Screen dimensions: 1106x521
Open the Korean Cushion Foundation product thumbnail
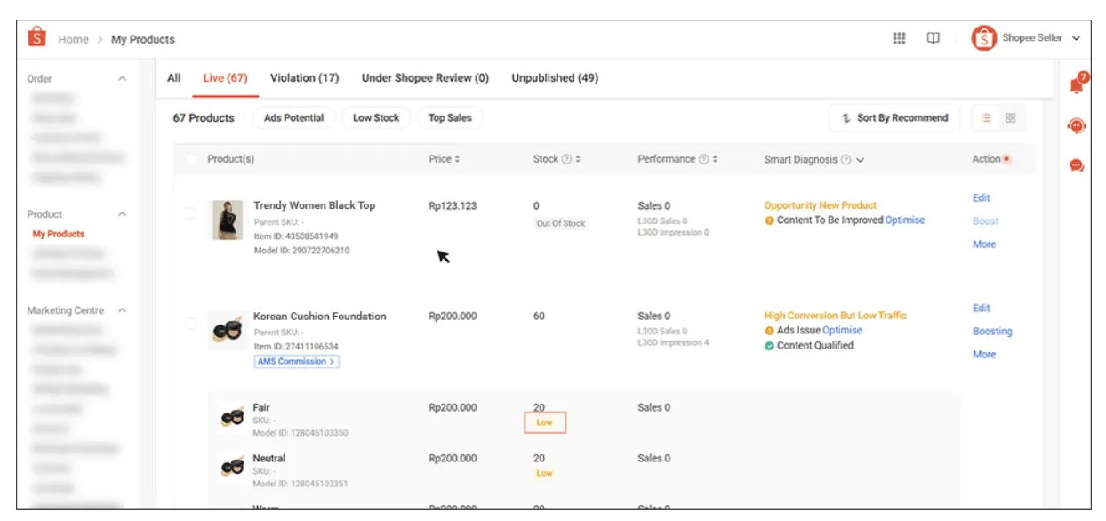pyautogui.click(x=228, y=330)
